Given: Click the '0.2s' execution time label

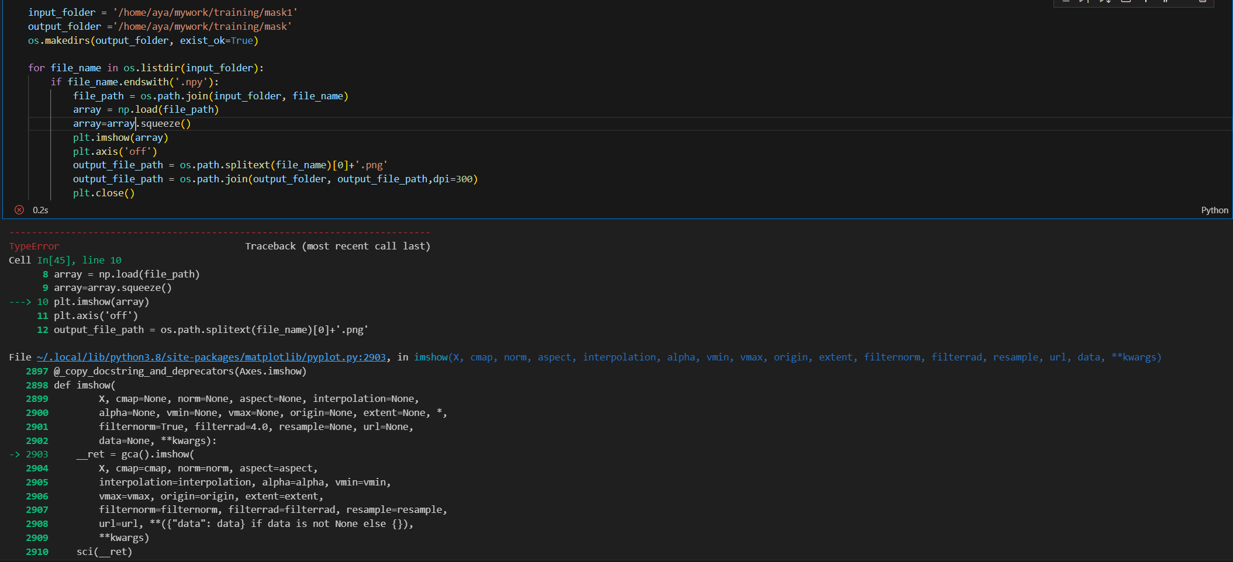Looking at the screenshot, I should coord(40,210).
